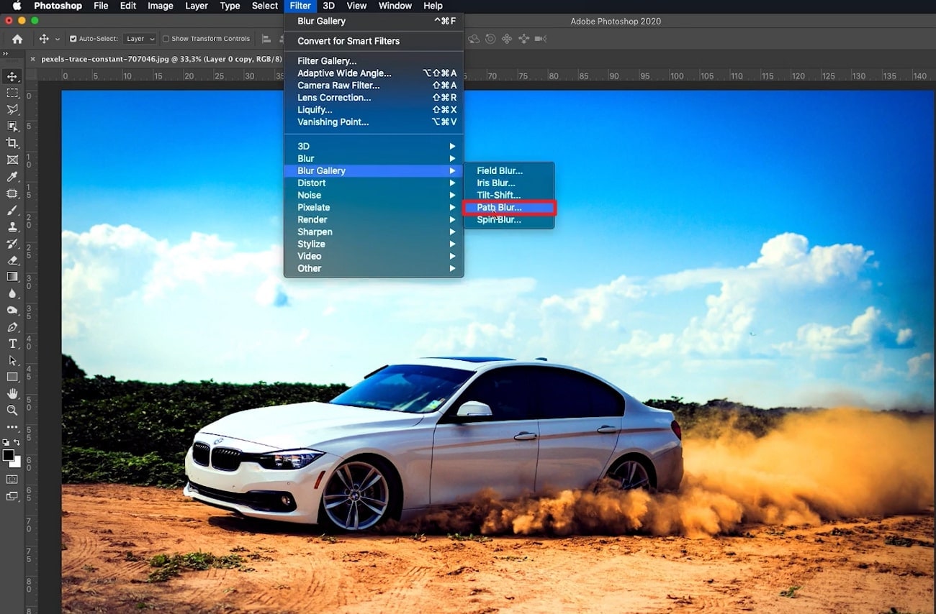
Task: Toggle the Auto-Select checkbox
Action: coord(73,39)
